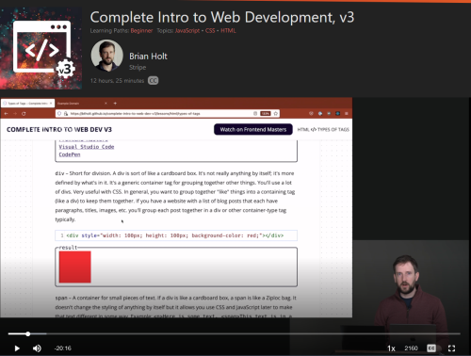Enter fullscreen video mode

[451, 348]
